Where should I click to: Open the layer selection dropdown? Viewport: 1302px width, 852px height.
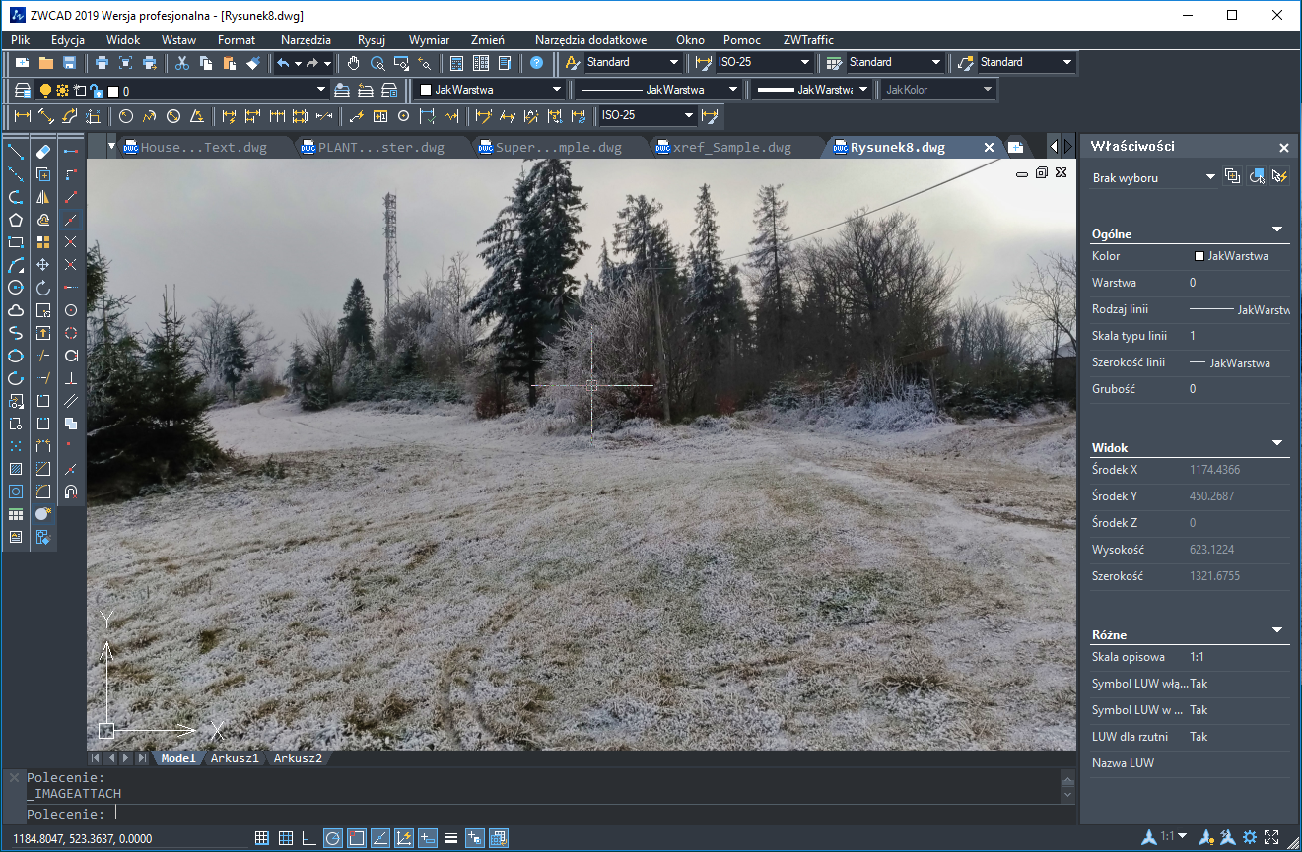(320, 91)
